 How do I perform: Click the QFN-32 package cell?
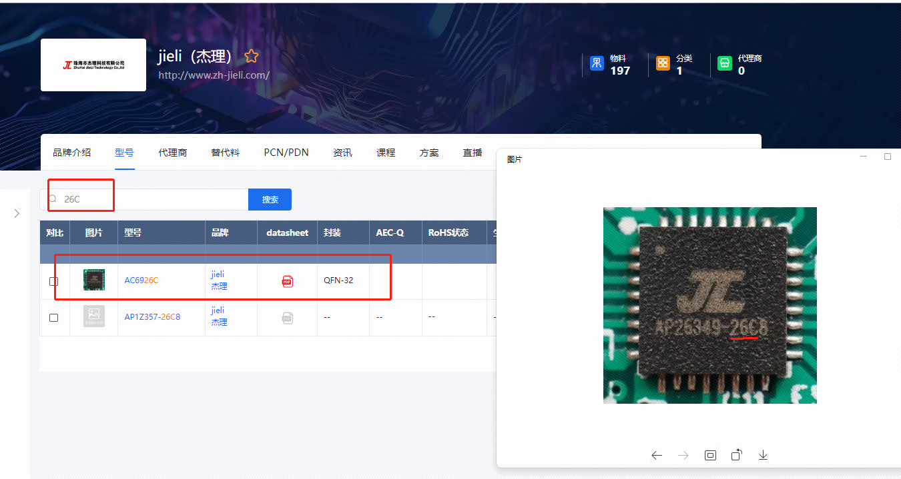pos(338,280)
